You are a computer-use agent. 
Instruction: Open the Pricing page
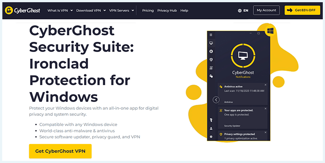(148, 10)
